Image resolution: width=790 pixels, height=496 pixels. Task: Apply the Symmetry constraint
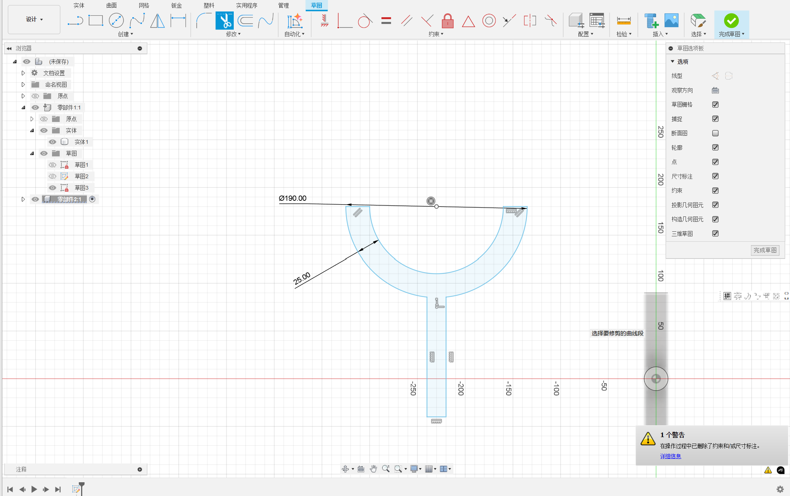530,20
